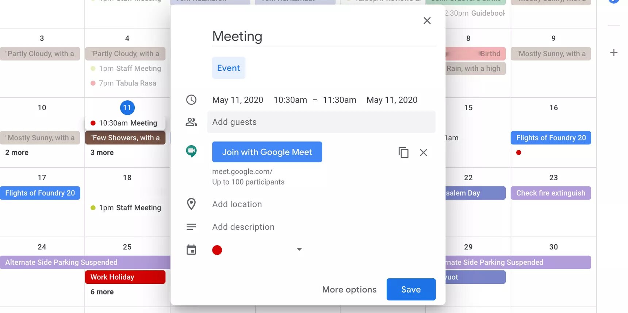This screenshot has height=313, width=628.
Task: Open More options for the event
Action: point(349,289)
